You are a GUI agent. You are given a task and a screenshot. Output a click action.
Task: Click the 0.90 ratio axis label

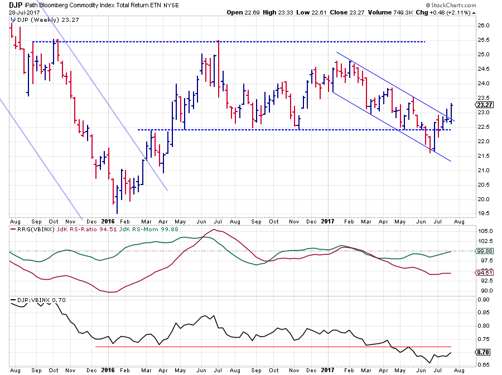point(484,300)
